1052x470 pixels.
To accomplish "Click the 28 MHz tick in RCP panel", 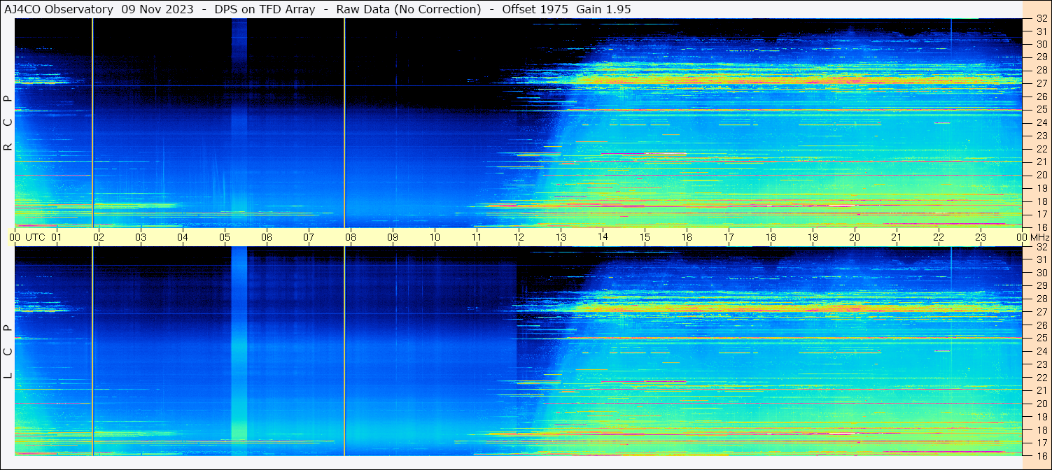I will click(1041, 70).
